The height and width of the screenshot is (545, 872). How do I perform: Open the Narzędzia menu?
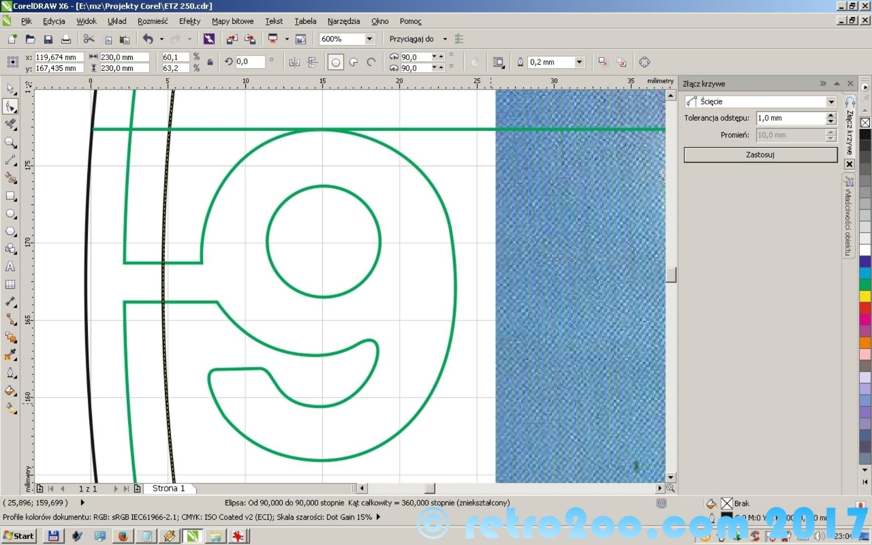343,21
